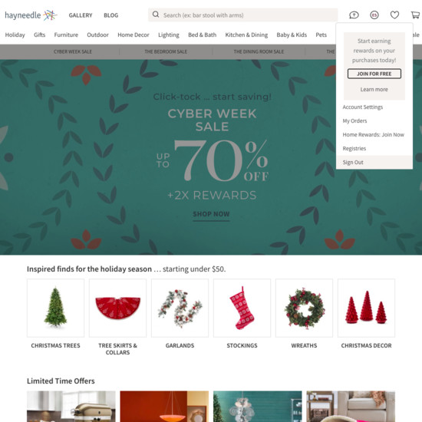Open the help chat bubble icon

tap(354, 15)
